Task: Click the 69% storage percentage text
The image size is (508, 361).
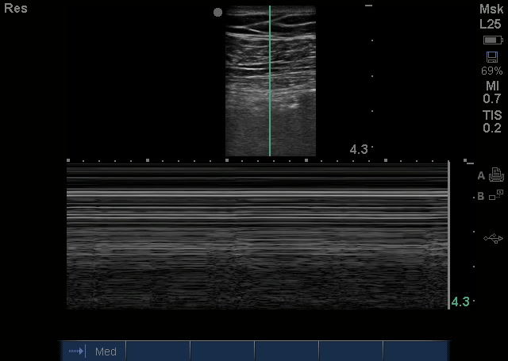Action: pos(491,71)
